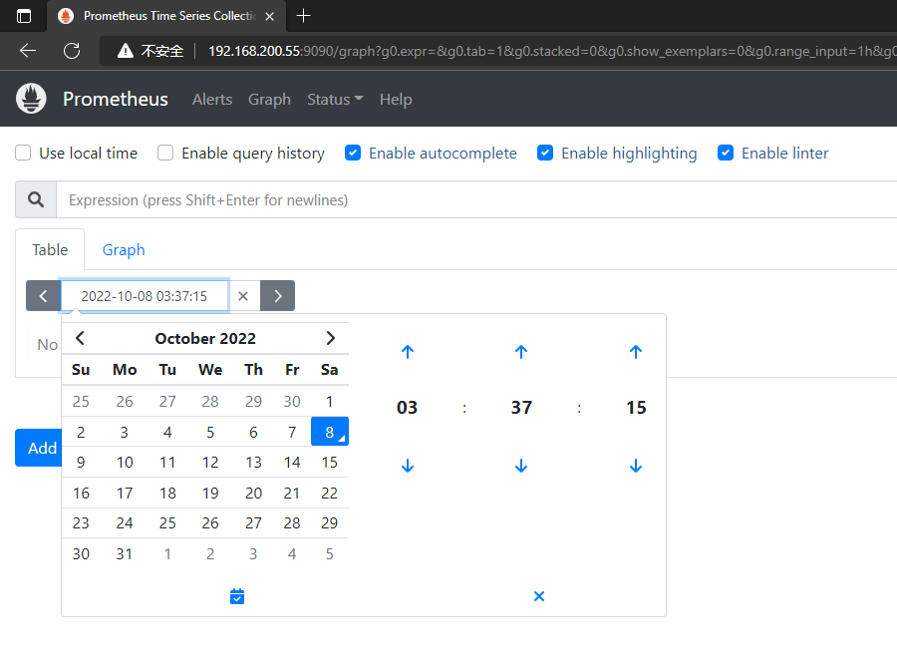The image size is (897, 670).
Task: Click the tab overview icon in browser title bar
Action: coord(24,15)
